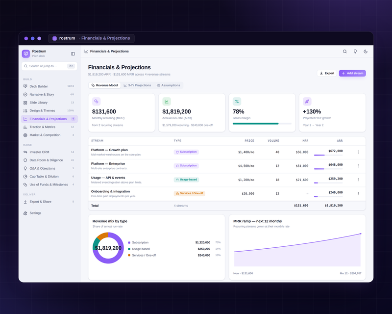Open Deck Builder from the sidebar
This screenshot has height=314, width=392.
point(49,86)
